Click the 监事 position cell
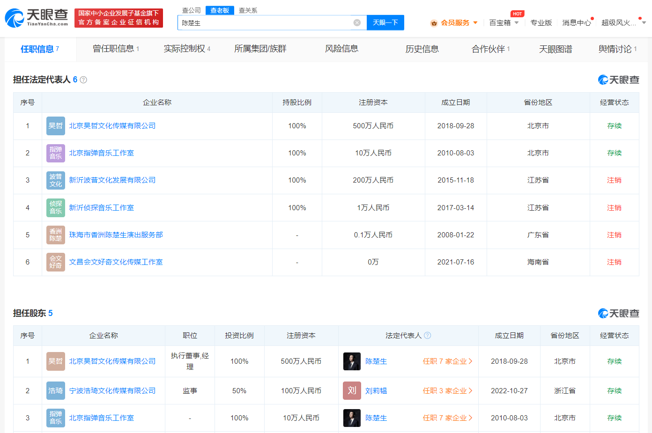This screenshot has width=652, height=433. 190,391
